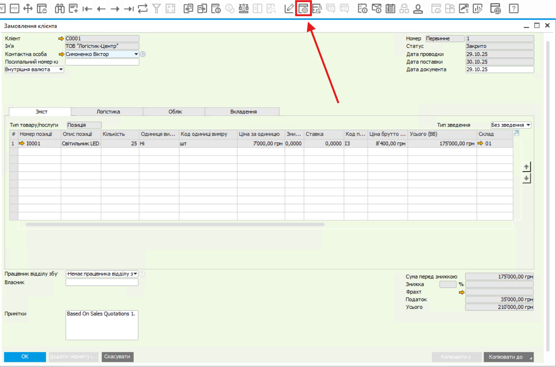The height and width of the screenshot is (367, 556).
Task: Open the toolbar Help question mark icon
Action: coord(514,8)
